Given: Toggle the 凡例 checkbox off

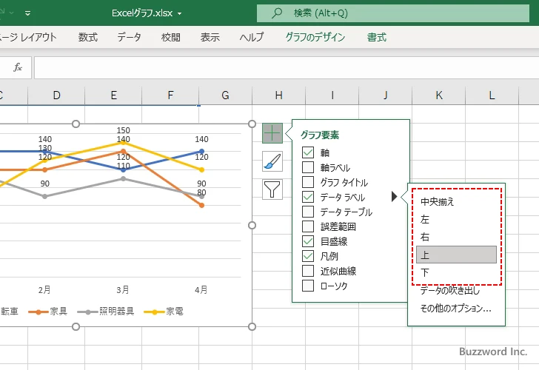Looking at the screenshot, I should tap(308, 256).
